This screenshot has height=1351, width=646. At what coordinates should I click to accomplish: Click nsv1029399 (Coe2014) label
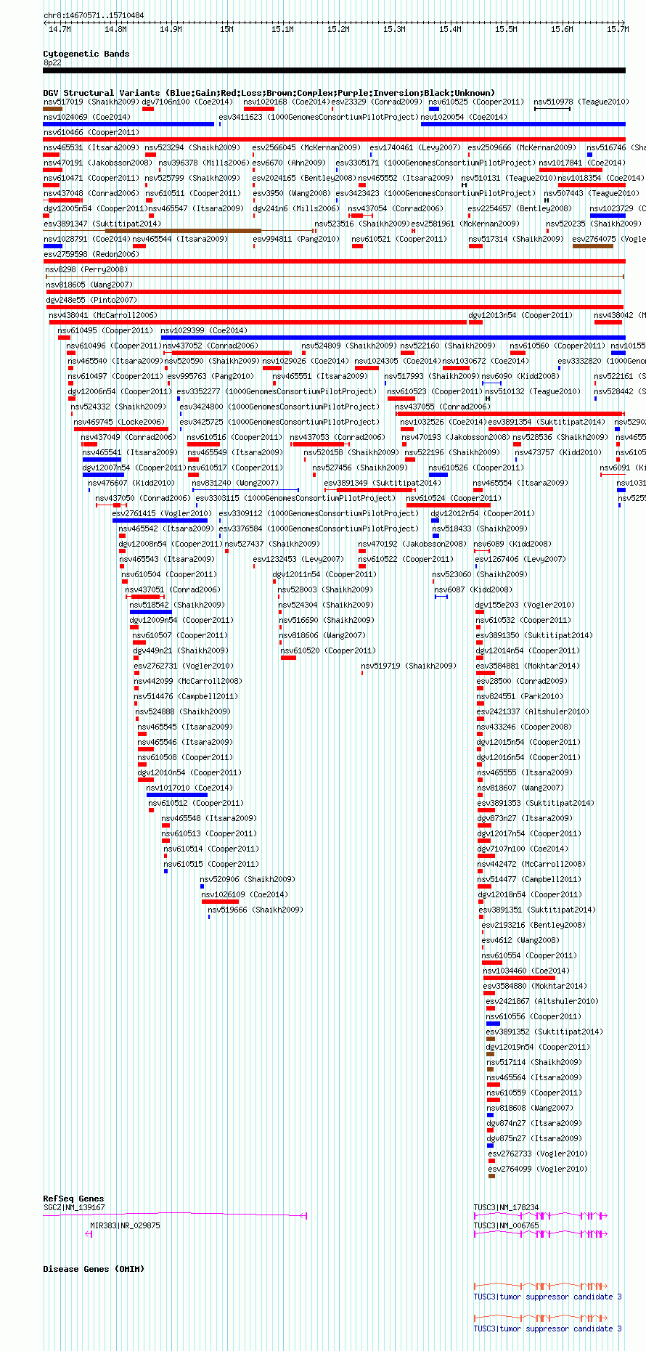(204, 330)
